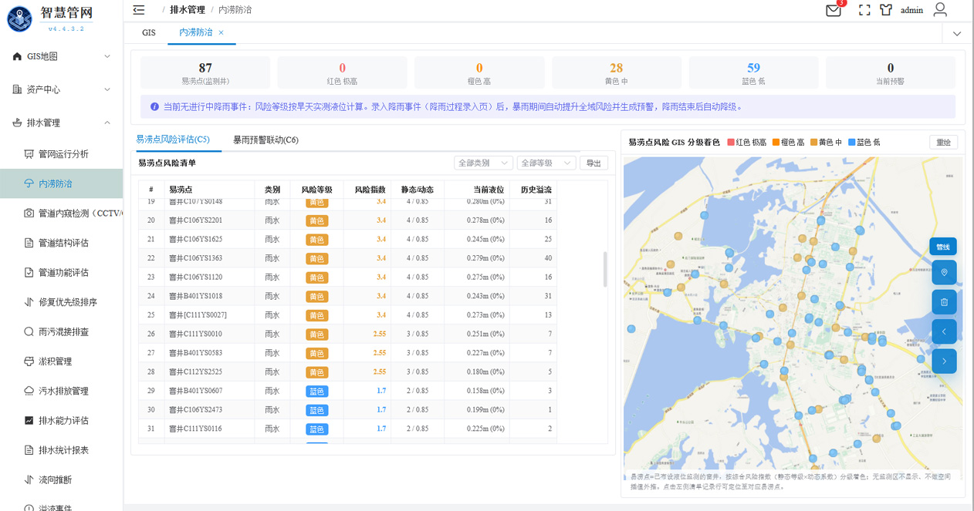
Task: Click the 内涝防治 umbrella icon
Action: click(29, 183)
